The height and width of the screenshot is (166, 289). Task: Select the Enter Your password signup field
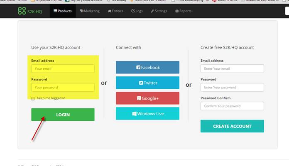(232, 87)
